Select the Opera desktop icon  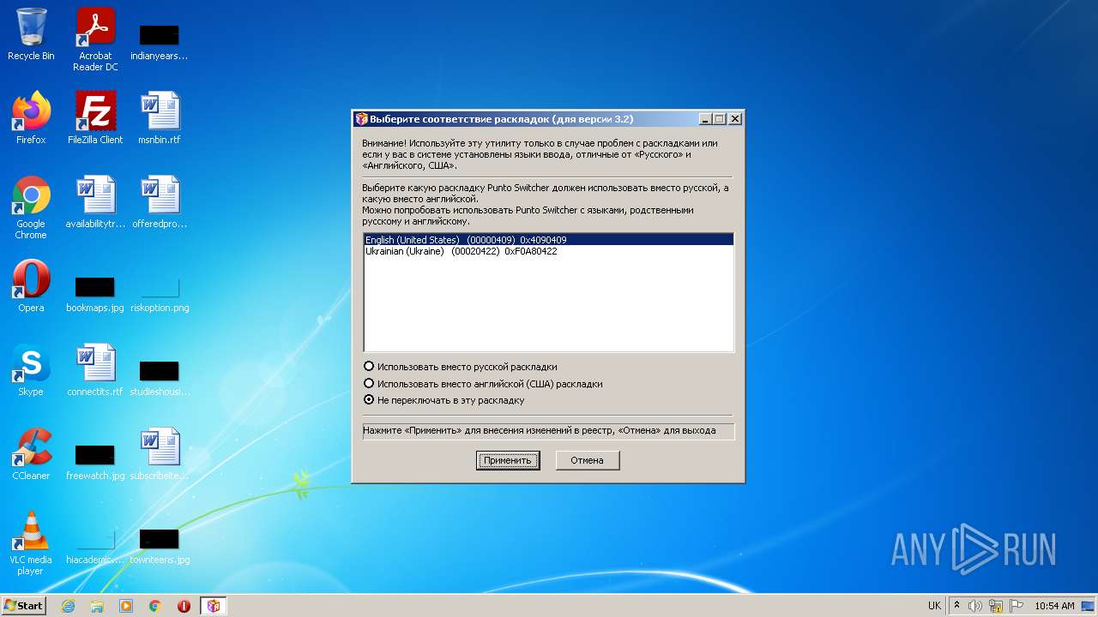pos(31,285)
